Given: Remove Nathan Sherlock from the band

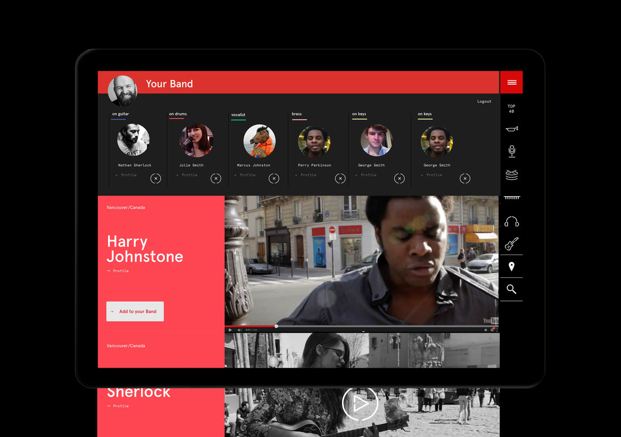Looking at the screenshot, I should coord(155,179).
